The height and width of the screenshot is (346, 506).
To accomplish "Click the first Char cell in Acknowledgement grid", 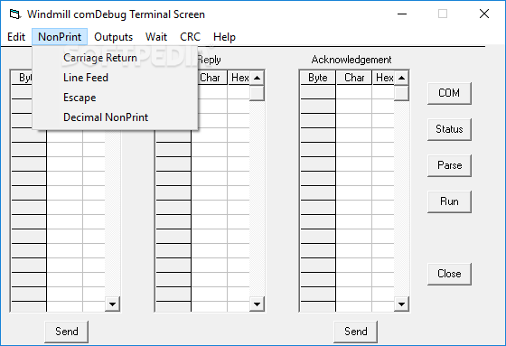I will (x=354, y=92).
